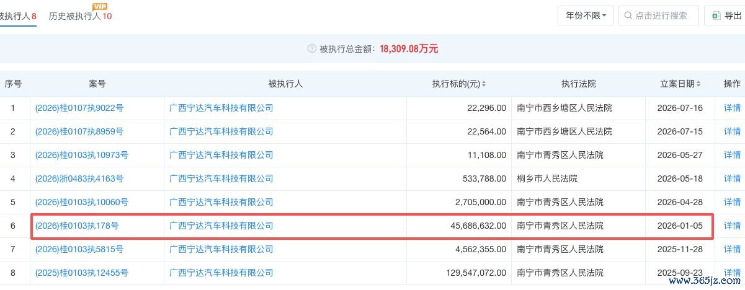Open the 年份不限 year dropdown
Image resolution: width=745 pixels, height=290 pixels.
[x=586, y=15]
